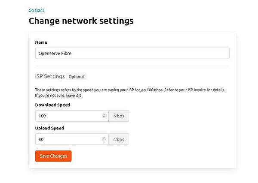Viewport: 258px width, 183px height.
Task: Click the Upload Speed label
Action: pyautogui.click(x=49, y=128)
